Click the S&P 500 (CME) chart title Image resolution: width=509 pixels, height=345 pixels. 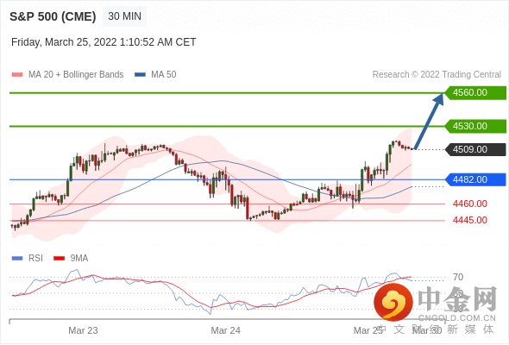point(53,16)
